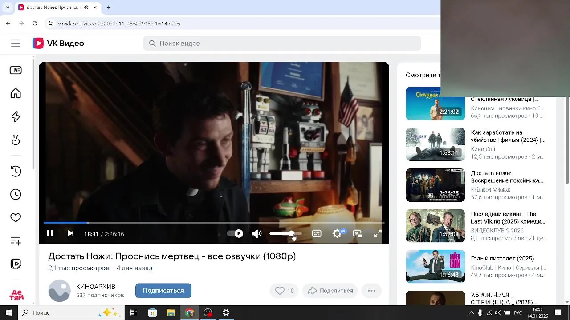Skip to the next video

coord(70,233)
